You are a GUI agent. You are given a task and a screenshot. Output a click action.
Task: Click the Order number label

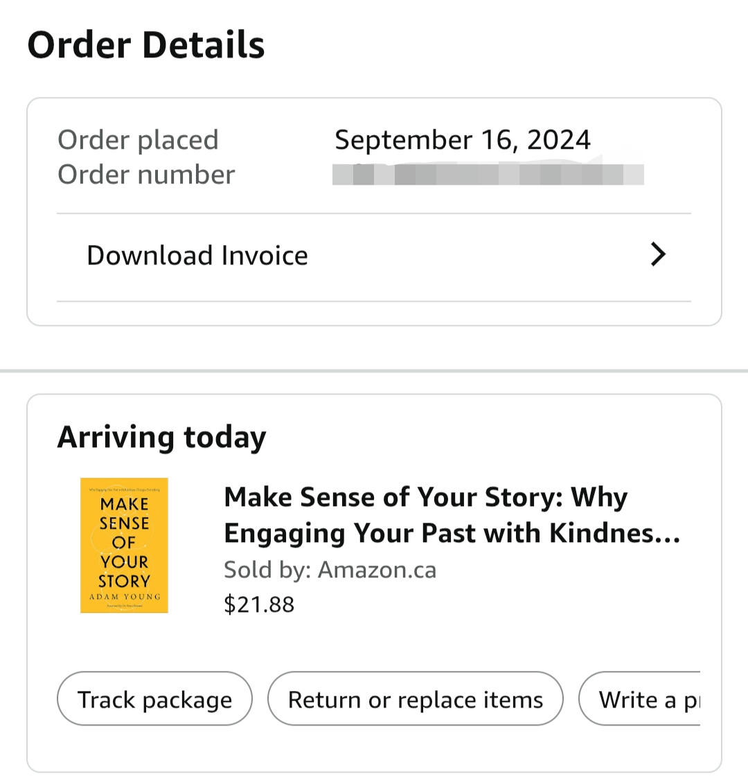[146, 174]
